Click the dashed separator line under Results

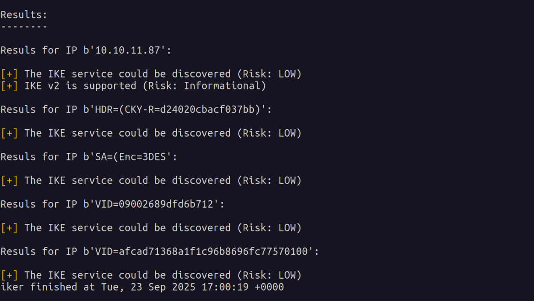coord(24,27)
